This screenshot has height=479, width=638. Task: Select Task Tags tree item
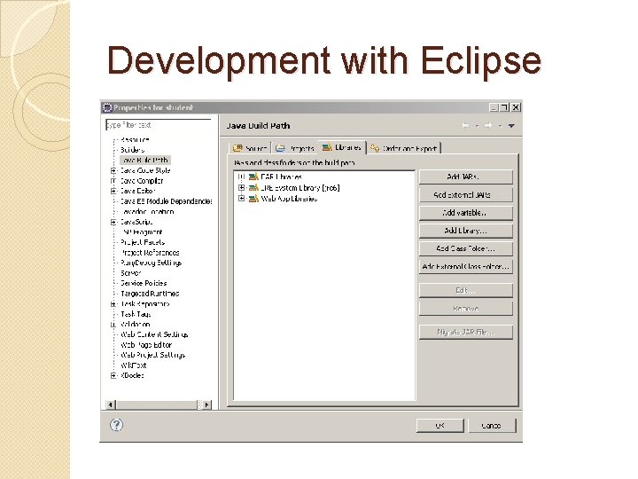point(136,314)
